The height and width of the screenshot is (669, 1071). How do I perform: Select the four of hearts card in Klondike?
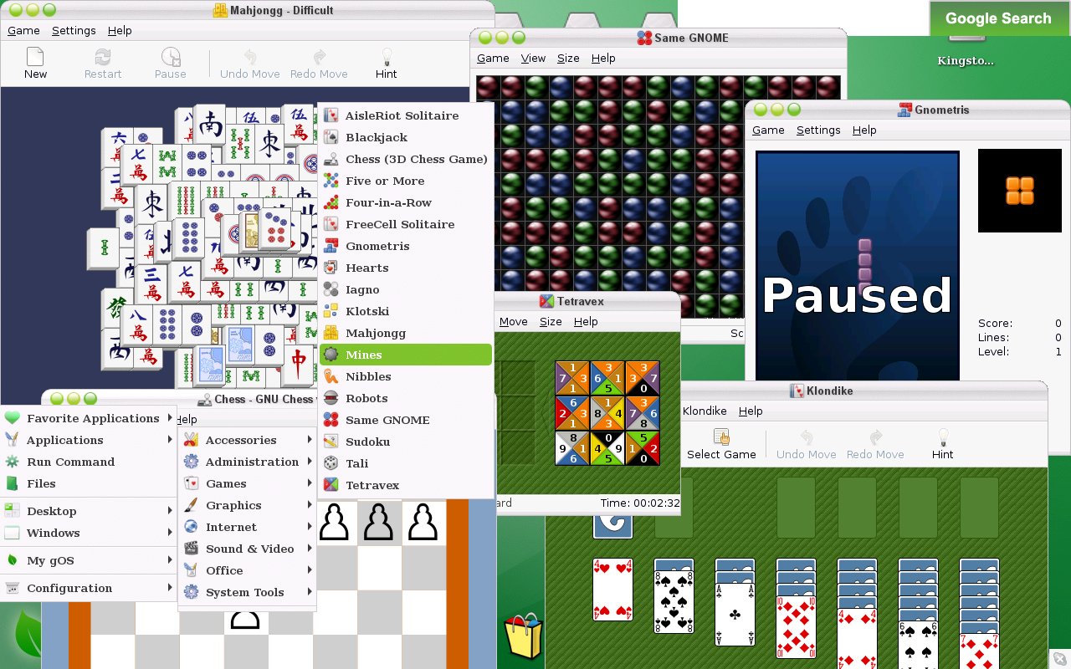click(613, 590)
